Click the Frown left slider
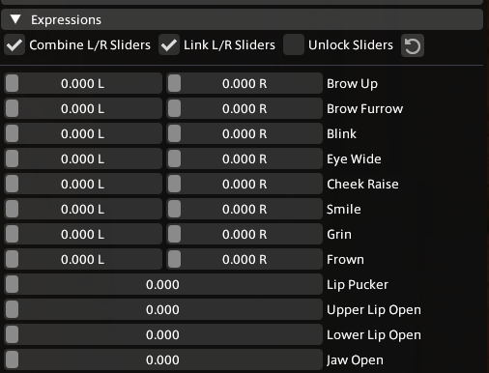This screenshot has height=373, width=489. [83, 259]
